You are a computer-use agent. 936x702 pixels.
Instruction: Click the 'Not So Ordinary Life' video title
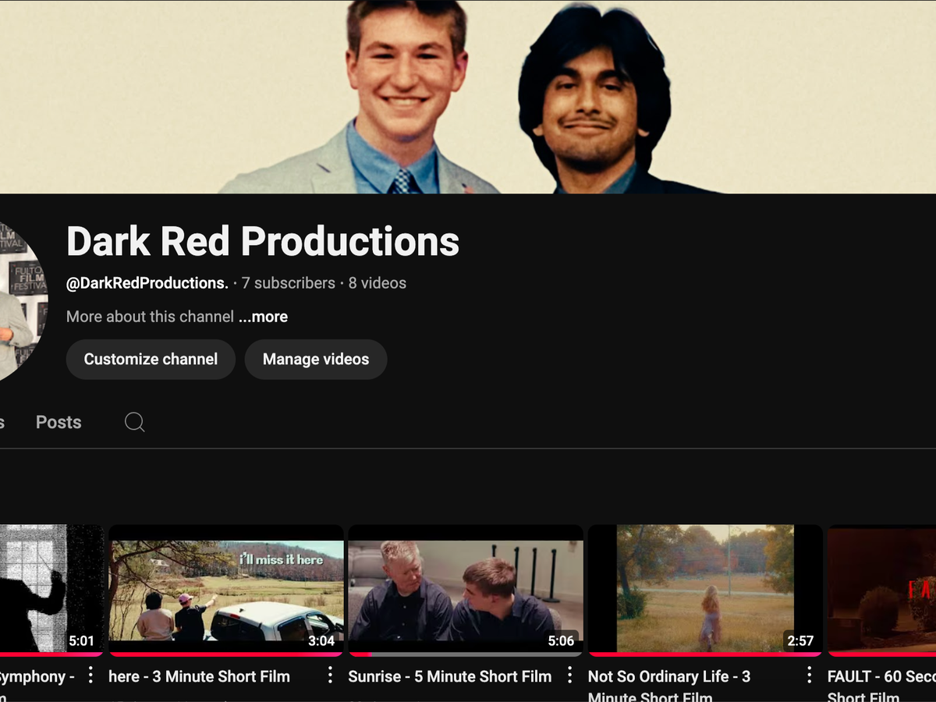(668, 677)
